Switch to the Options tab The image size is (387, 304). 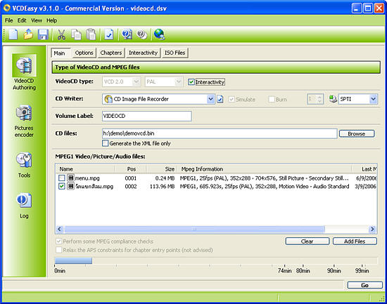84,53
